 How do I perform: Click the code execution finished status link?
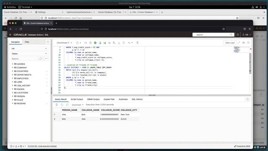(42, 146)
